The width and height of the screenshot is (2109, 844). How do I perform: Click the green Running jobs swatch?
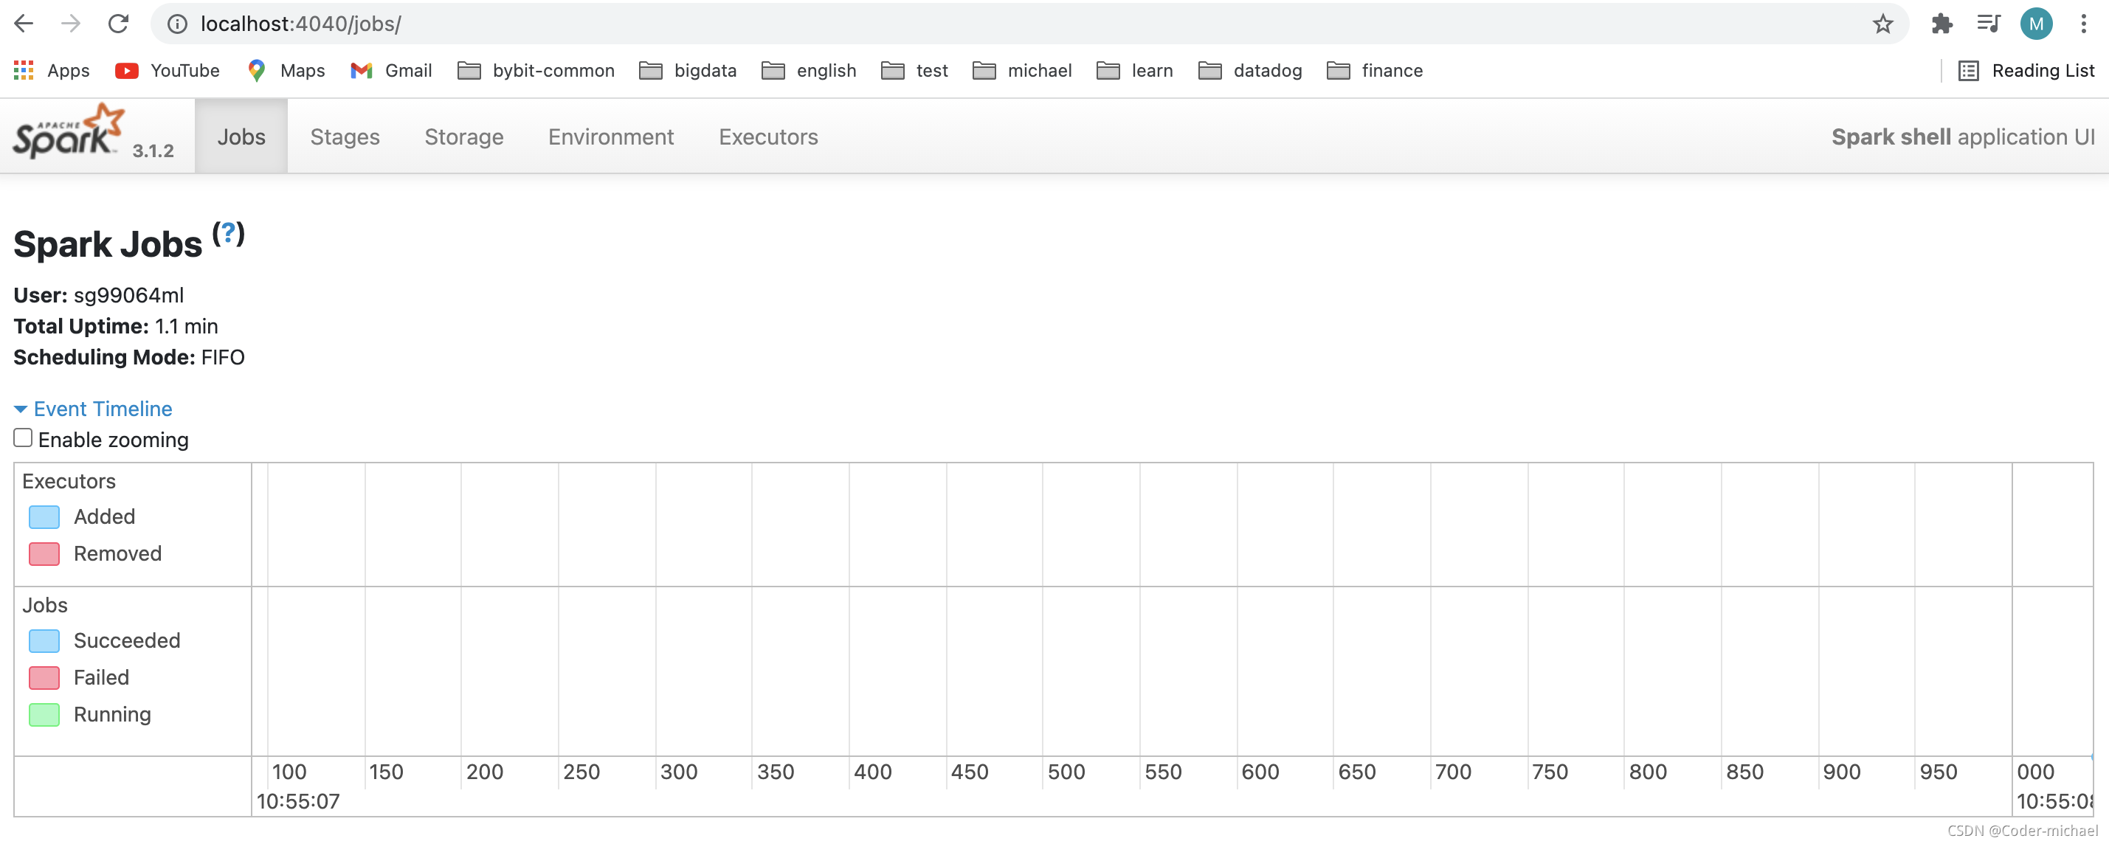click(44, 715)
